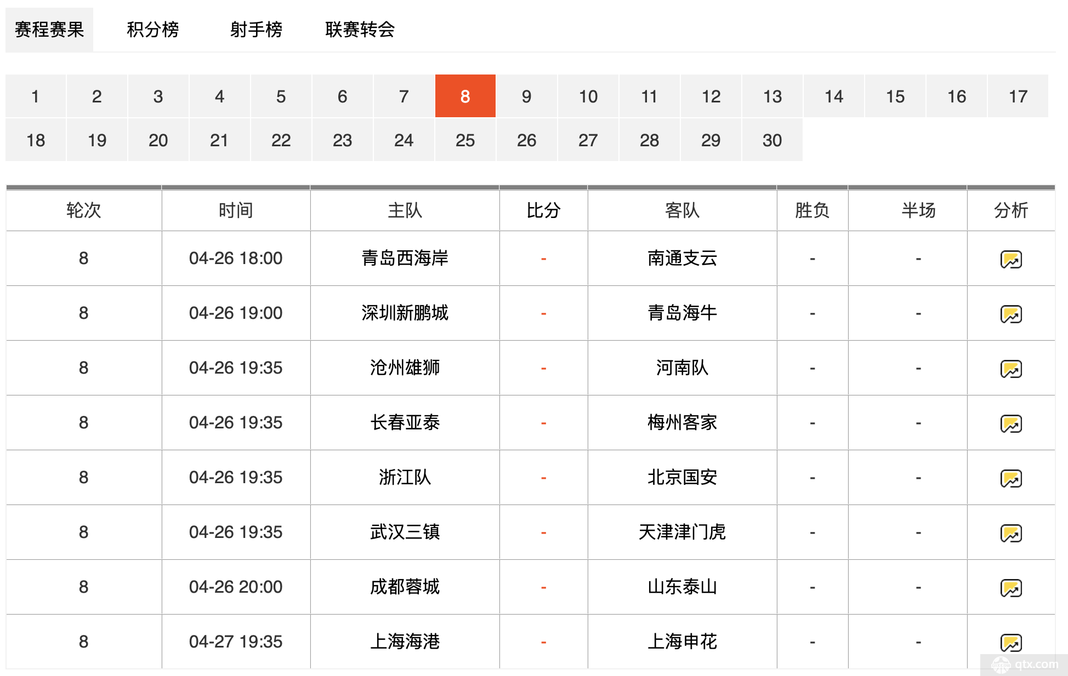
Task: Open analysis icon for 长春亚泰 match
Action: (x=1010, y=423)
